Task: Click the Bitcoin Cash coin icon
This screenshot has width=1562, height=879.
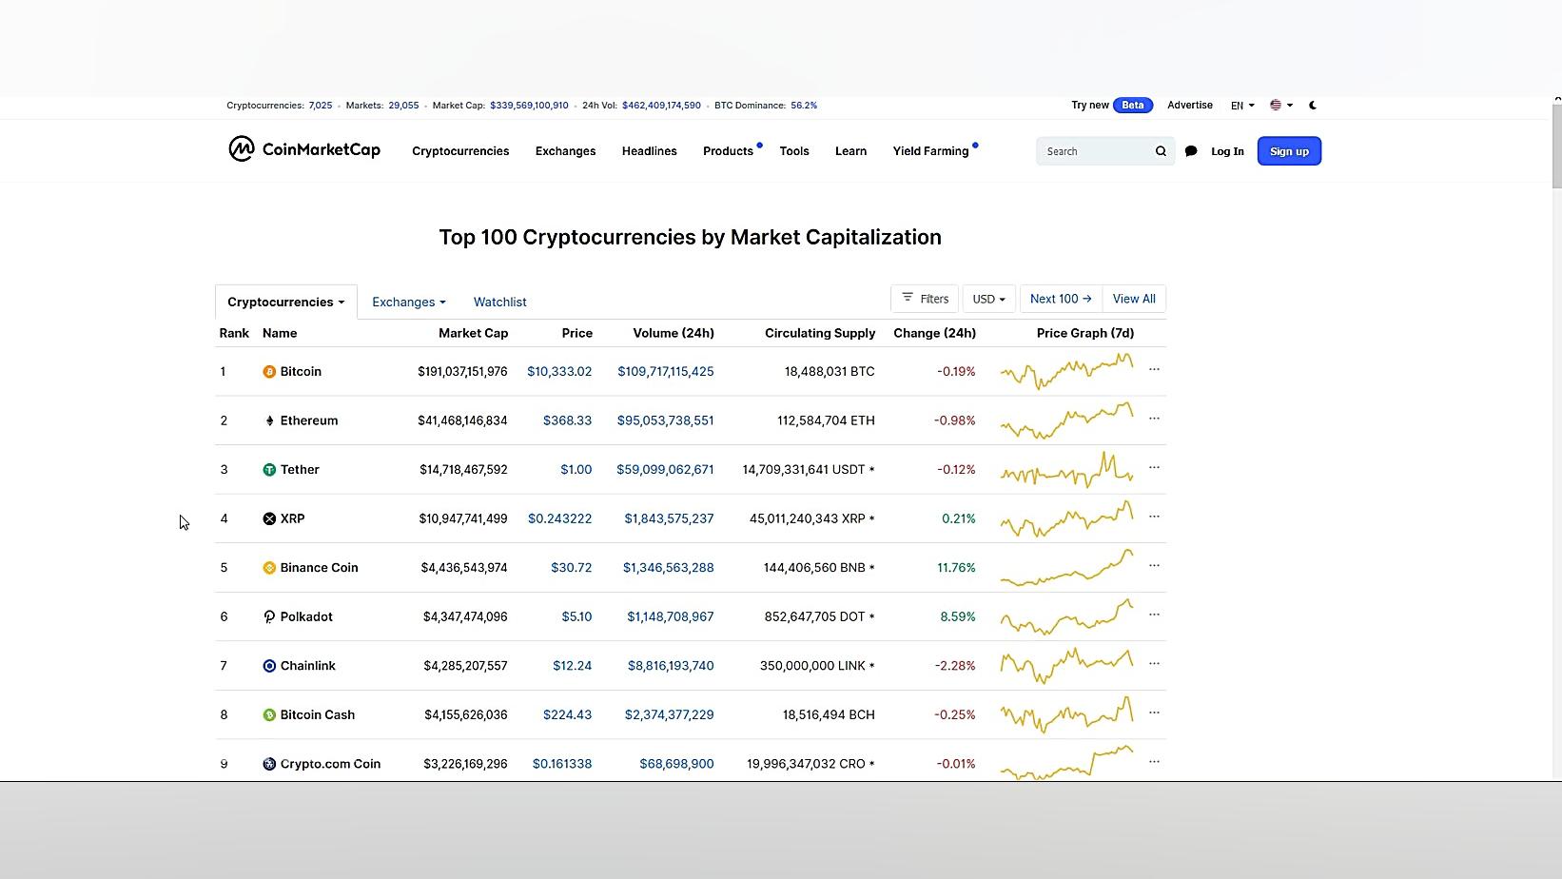Action: (x=269, y=714)
